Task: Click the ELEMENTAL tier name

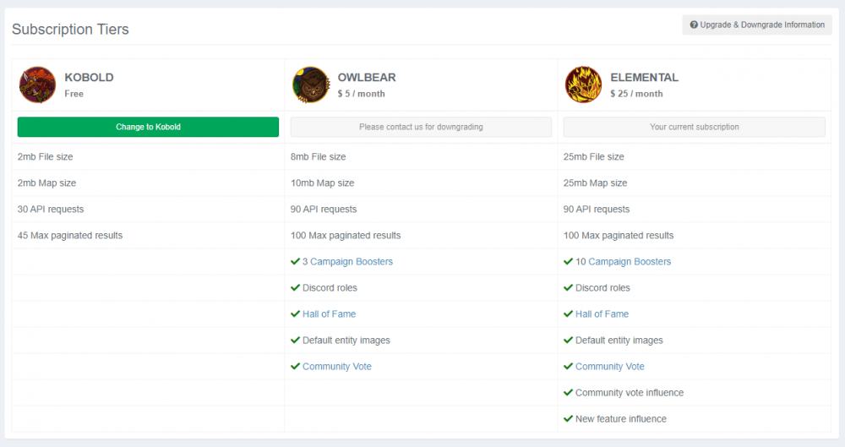Action: pos(644,77)
